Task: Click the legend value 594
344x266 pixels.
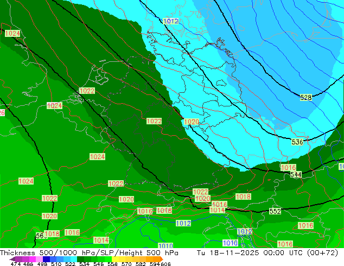Action: (155, 264)
